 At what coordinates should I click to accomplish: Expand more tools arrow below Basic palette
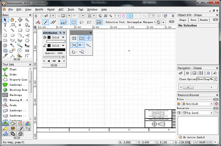click(x=17, y=59)
